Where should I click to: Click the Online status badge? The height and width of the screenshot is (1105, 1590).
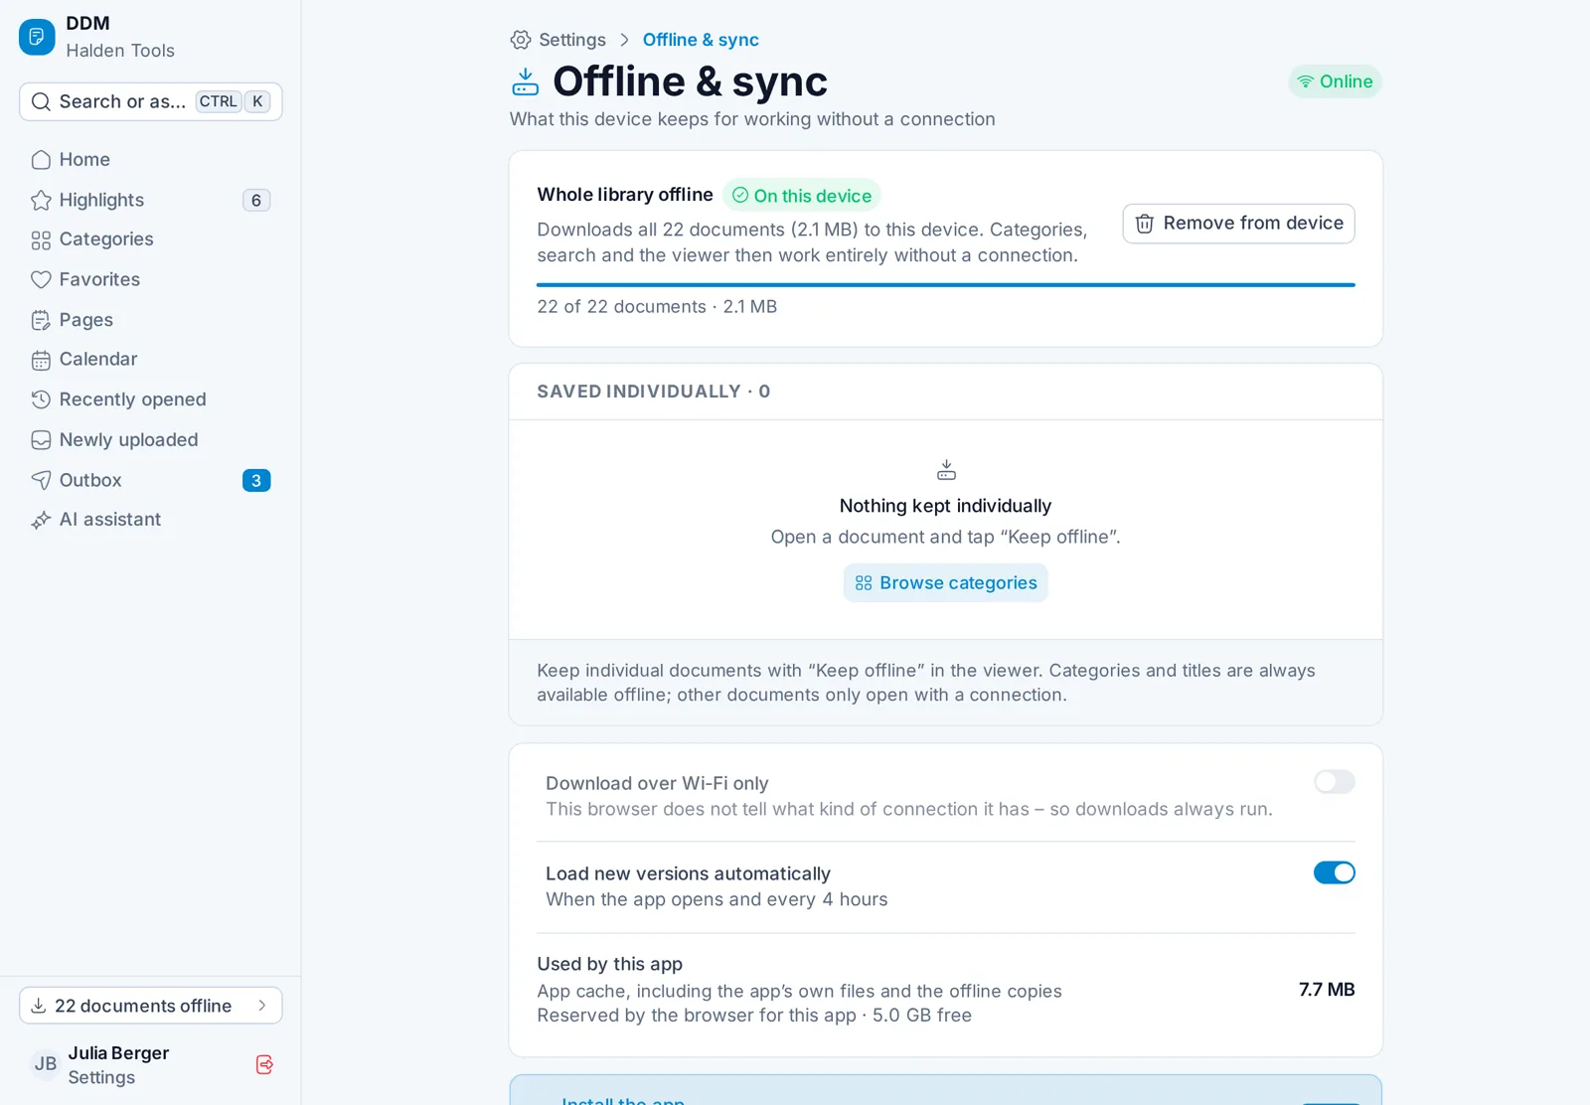[1335, 81]
